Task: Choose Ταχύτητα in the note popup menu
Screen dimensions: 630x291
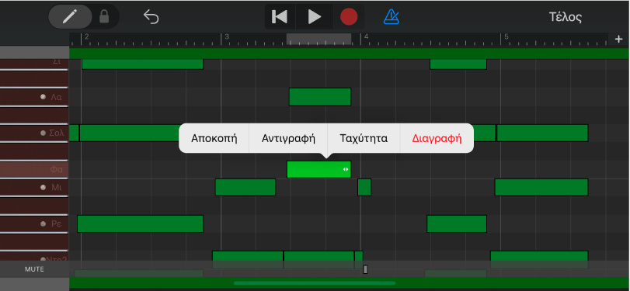Action: tap(364, 138)
